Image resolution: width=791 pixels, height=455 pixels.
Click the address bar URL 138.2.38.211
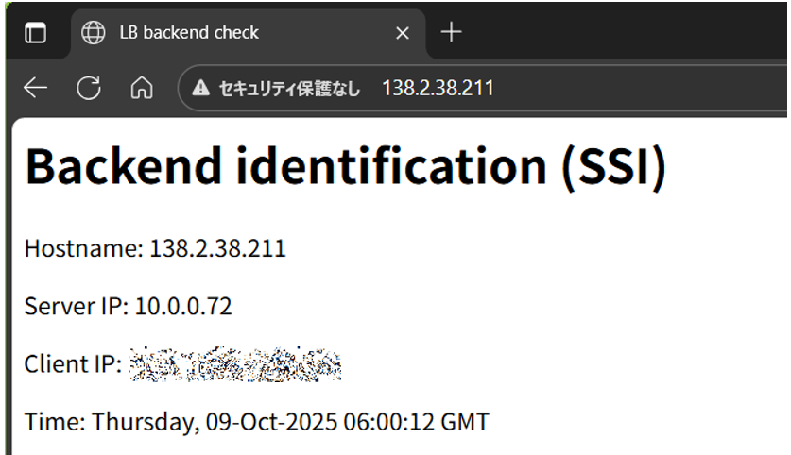(437, 89)
